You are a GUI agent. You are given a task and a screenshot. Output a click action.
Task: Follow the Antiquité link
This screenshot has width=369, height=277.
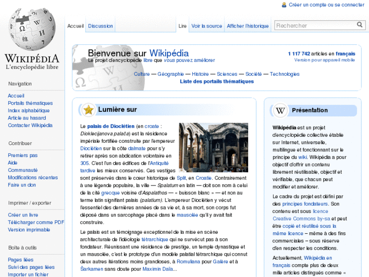[x=159, y=163]
